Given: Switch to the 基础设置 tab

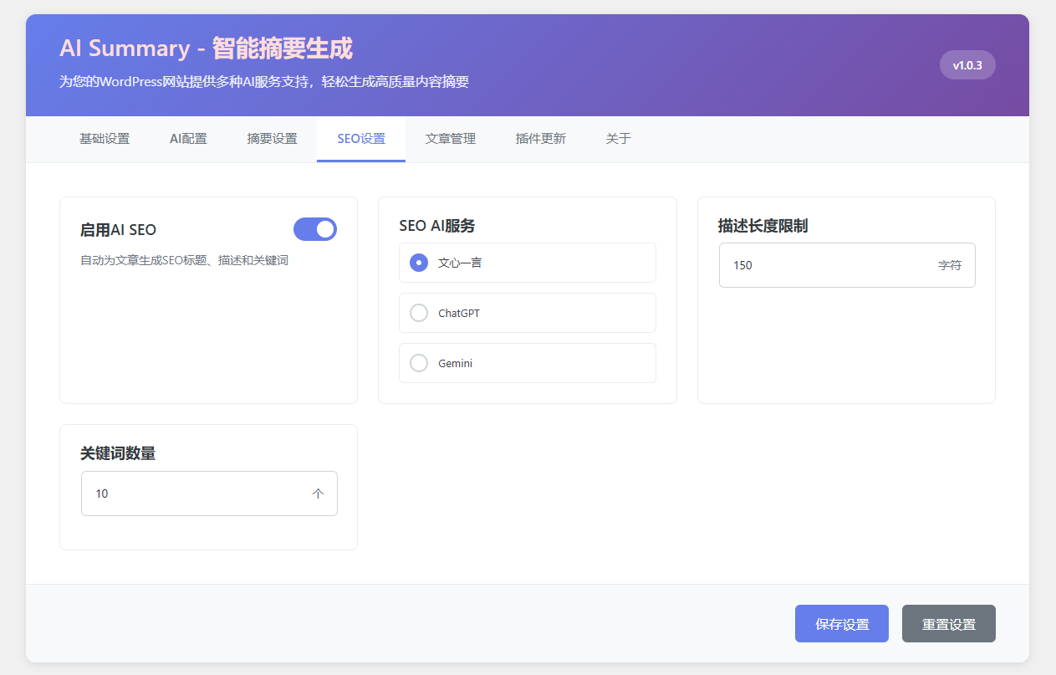Looking at the screenshot, I should 104,139.
